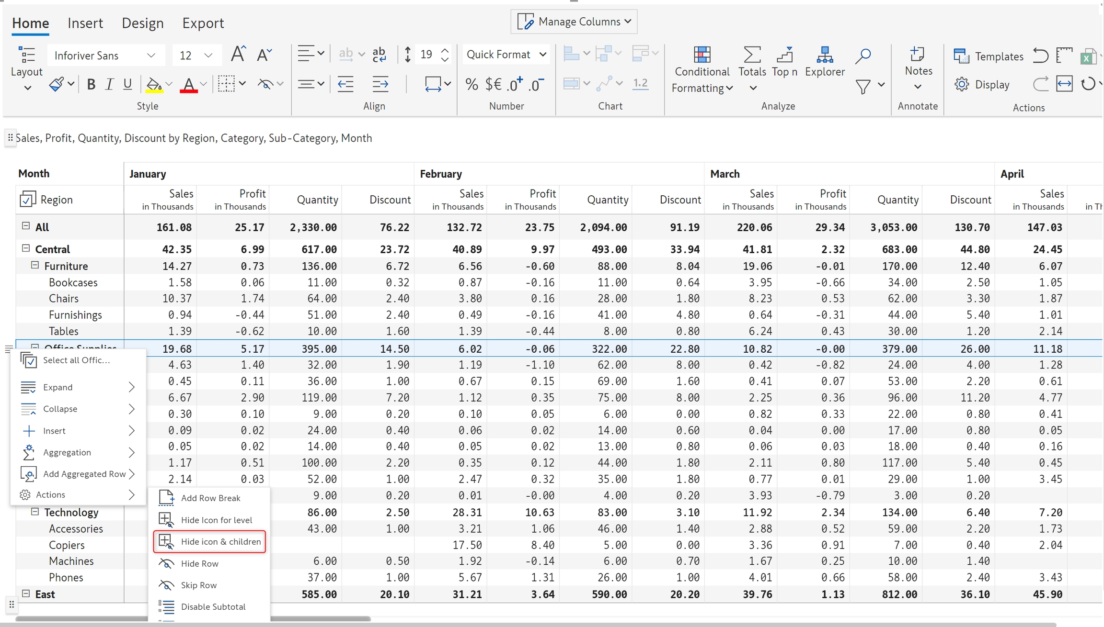Collapse the Furniture row group
The height and width of the screenshot is (627, 1104).
coord(34,265)
